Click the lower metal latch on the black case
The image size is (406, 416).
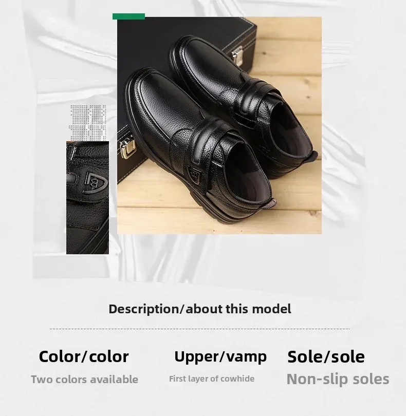click(x=128, y=148)
